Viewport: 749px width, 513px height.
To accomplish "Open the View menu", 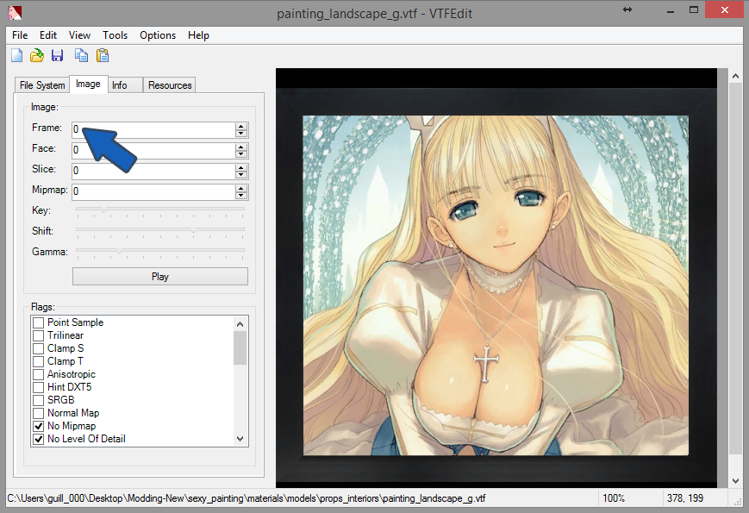I will tap(79, 35).
